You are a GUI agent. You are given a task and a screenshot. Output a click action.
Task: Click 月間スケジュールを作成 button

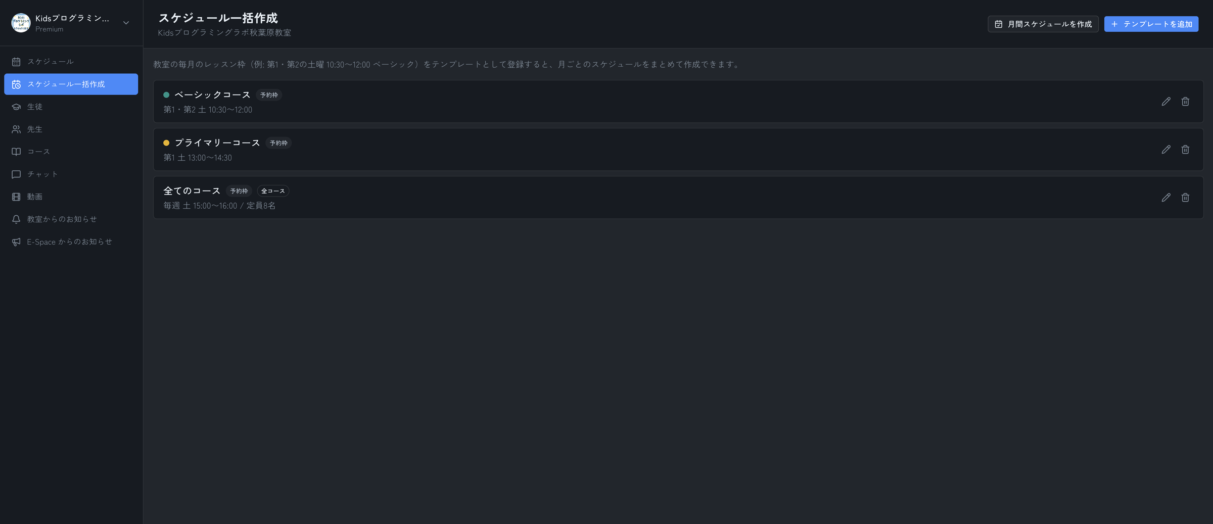pos(1043,24)
